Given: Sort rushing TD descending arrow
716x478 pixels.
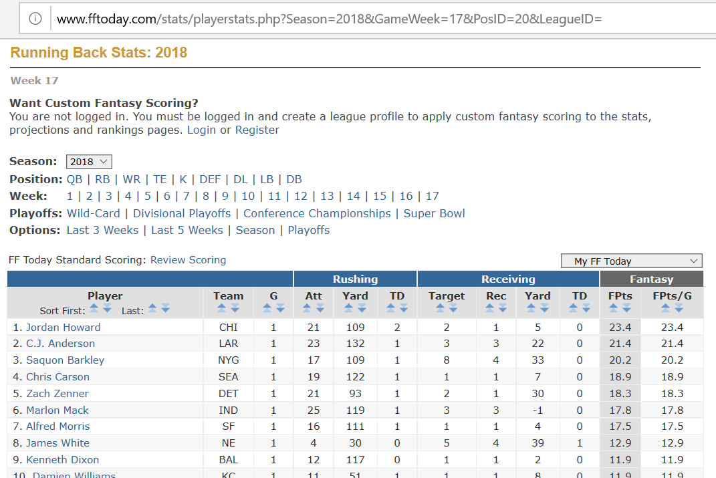Looking at the screenshot, I should (404, 308).
